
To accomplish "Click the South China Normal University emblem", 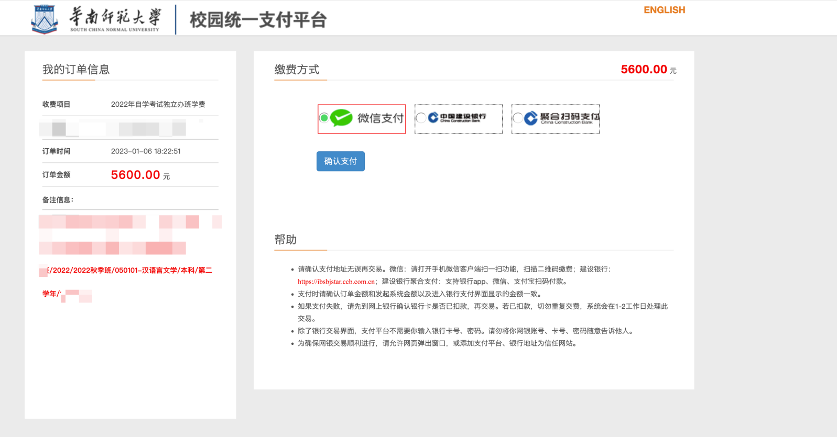I will click(x=44, y=19).
